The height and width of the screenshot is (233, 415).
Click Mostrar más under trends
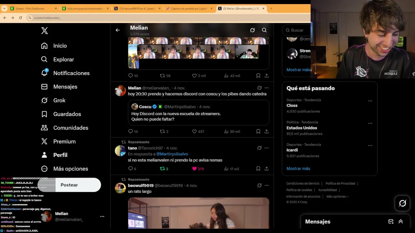pyautogui.click(x=298, y=169)
